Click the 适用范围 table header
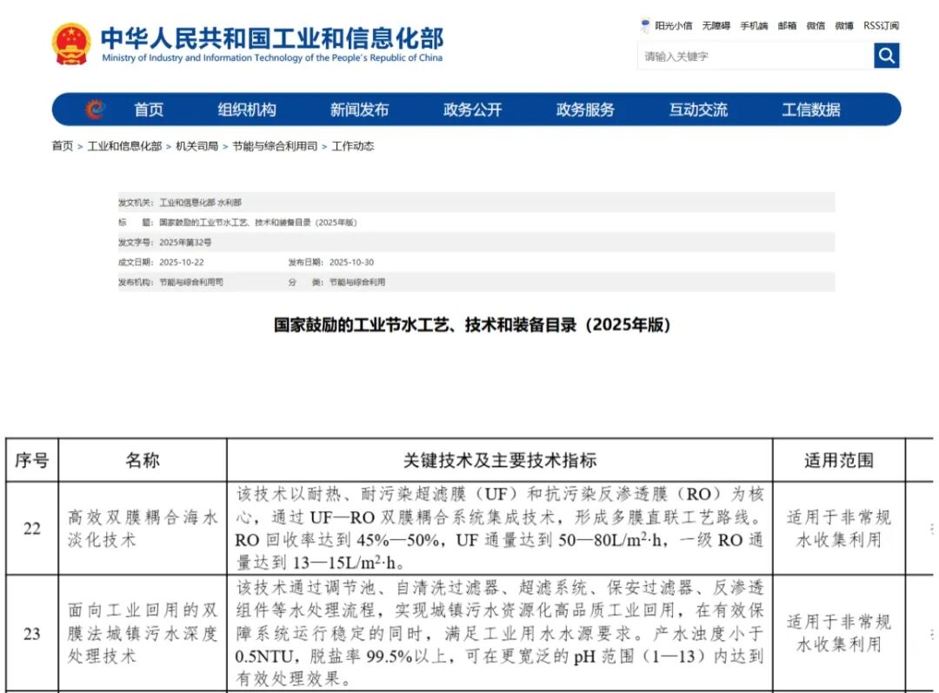Image resolution: width=939 pixels, height=693 pixels. [x=839, y=460]
